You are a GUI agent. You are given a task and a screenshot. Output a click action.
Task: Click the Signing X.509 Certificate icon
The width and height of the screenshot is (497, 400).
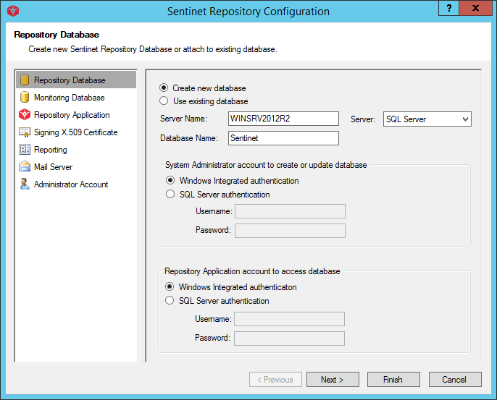pos(25,132)
